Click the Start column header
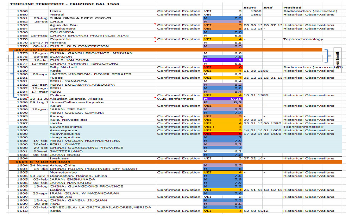 tap(250, 8)
